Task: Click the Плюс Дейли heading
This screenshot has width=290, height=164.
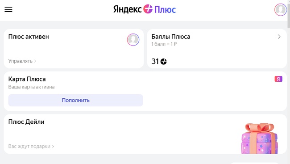Action: coord(26,122)
